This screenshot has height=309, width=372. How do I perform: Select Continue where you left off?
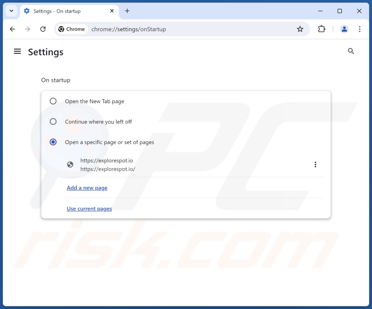click(x=53, y=122)
